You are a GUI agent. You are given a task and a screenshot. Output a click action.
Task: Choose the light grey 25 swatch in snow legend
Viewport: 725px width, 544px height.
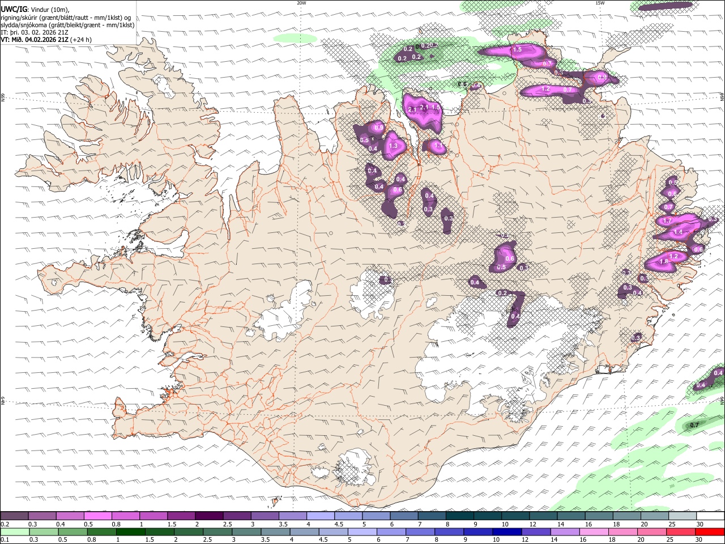(x=683, y=516)
